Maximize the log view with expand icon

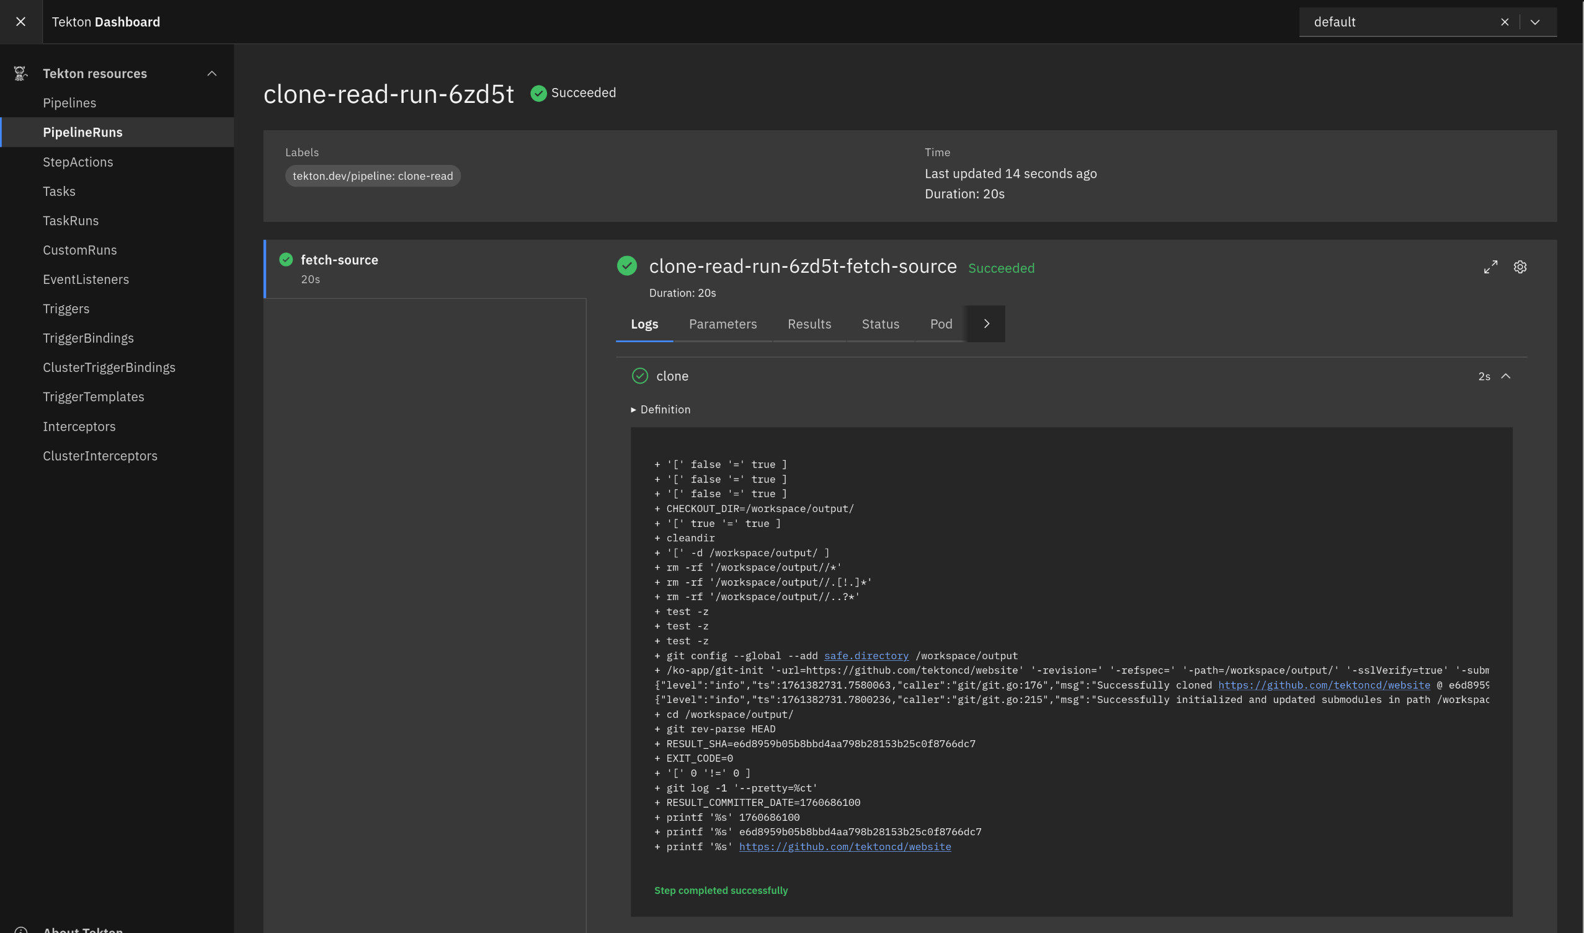pos(1490,267)
